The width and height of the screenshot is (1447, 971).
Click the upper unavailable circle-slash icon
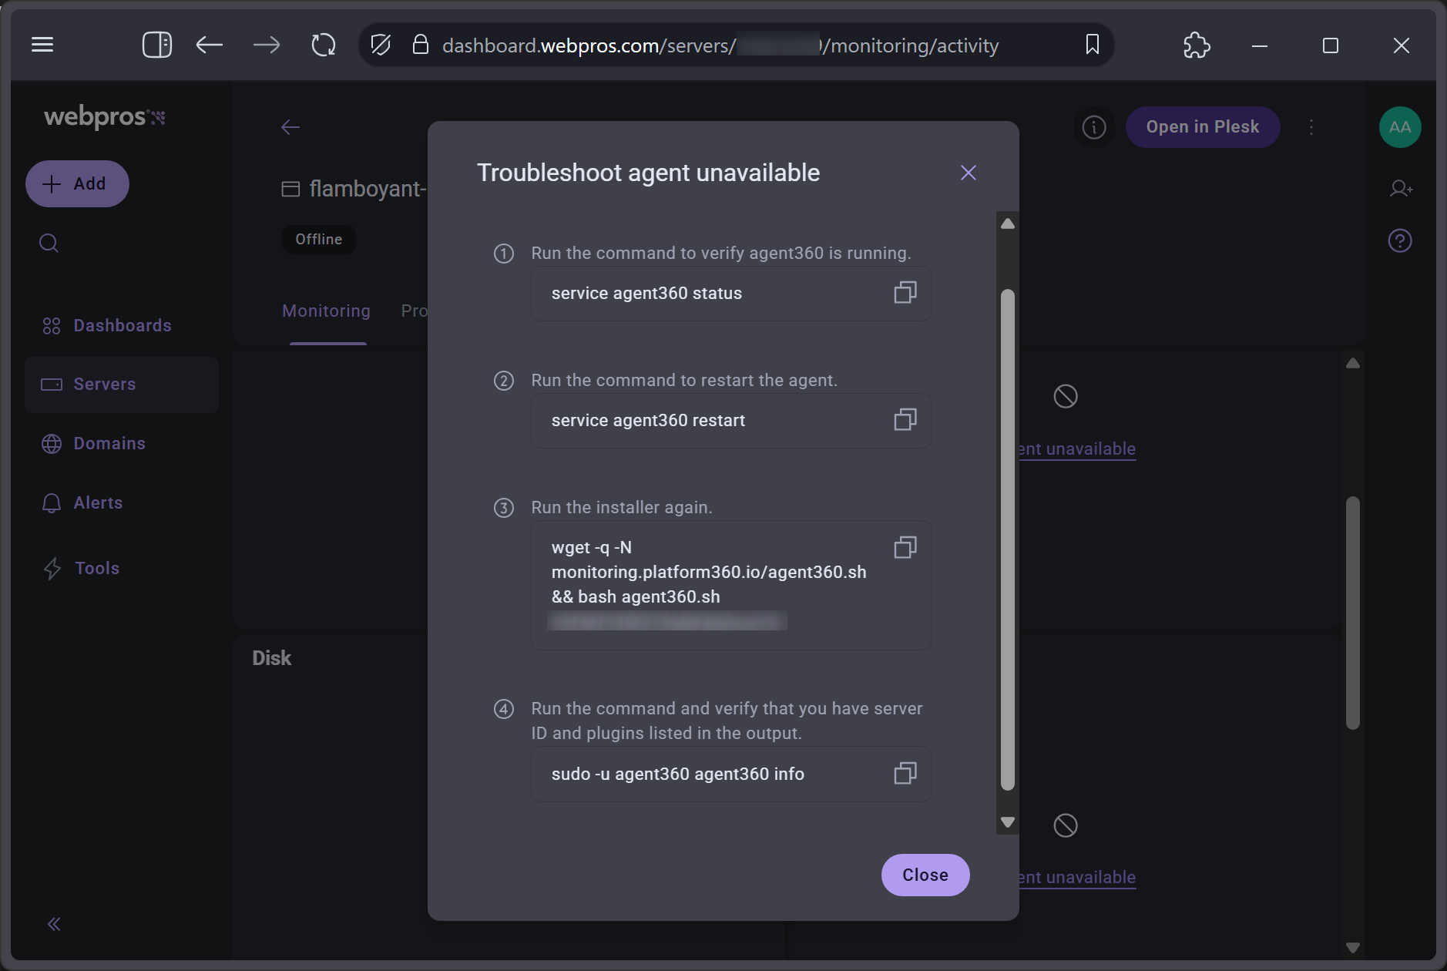tap(1066, 396)
